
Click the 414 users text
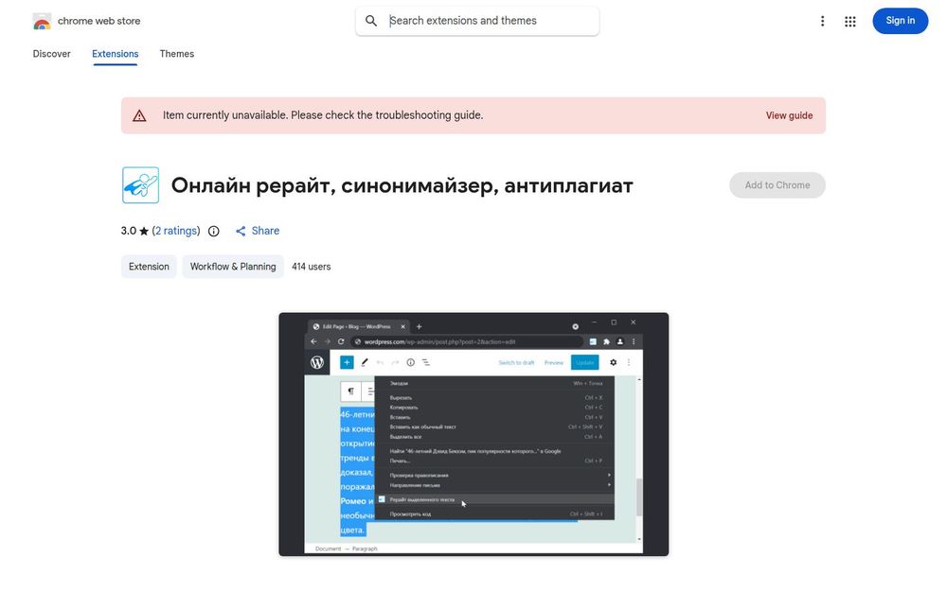[x=311, y=267]
